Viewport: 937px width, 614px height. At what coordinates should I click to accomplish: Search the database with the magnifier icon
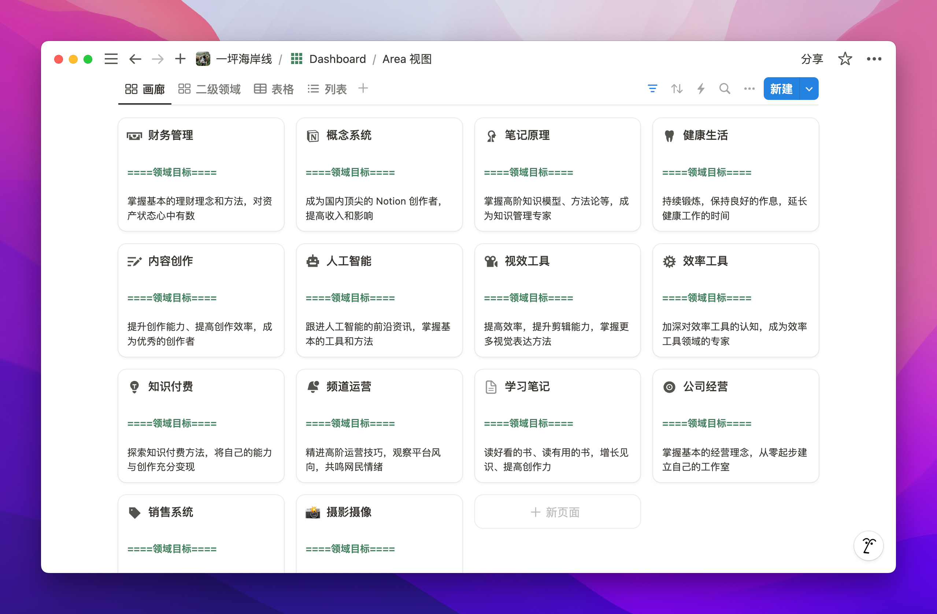(x=725, y=89)
